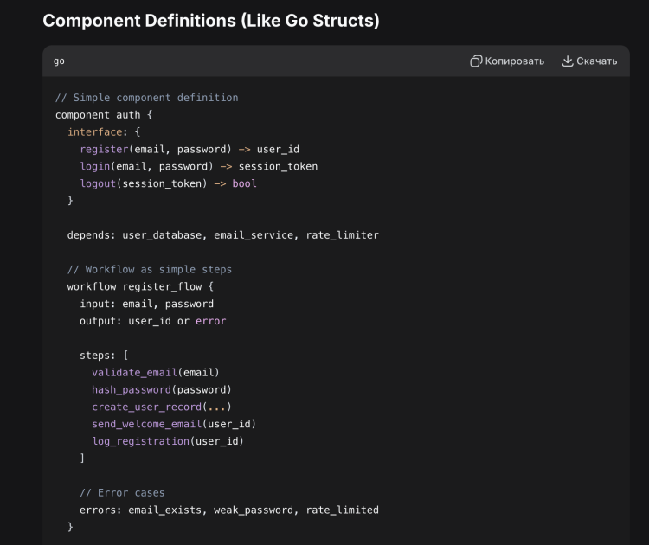Click the Скачать download button
This screenshot has width=649, height=545.
tap(589, 61)
